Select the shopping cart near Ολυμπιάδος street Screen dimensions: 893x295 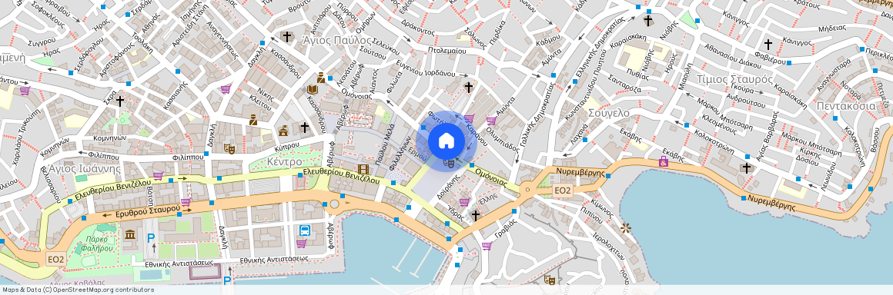[491, 121]
